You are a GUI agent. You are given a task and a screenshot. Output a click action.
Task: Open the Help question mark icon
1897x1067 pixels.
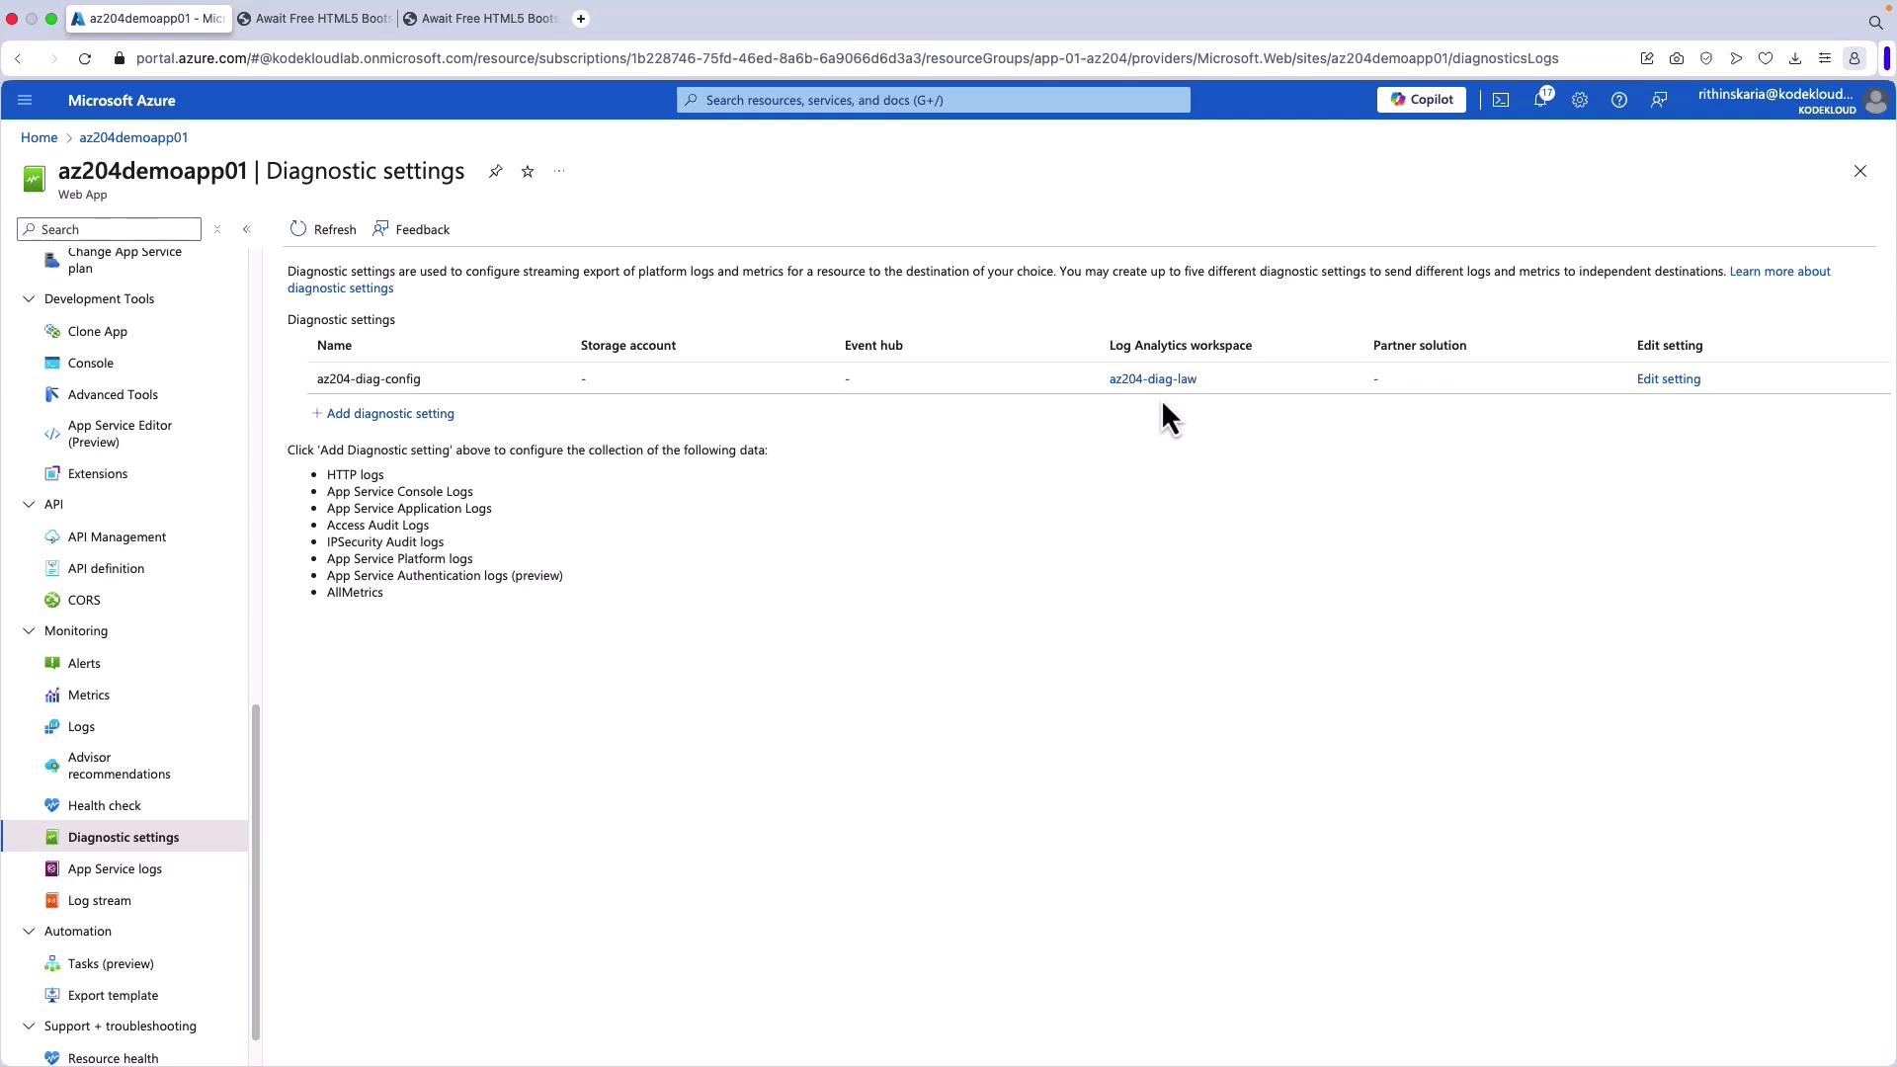click(x=1618, y=100)
